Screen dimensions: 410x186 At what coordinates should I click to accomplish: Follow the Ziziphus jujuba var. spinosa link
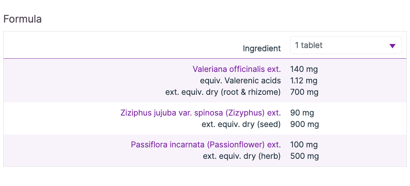[x=200, y=113]
